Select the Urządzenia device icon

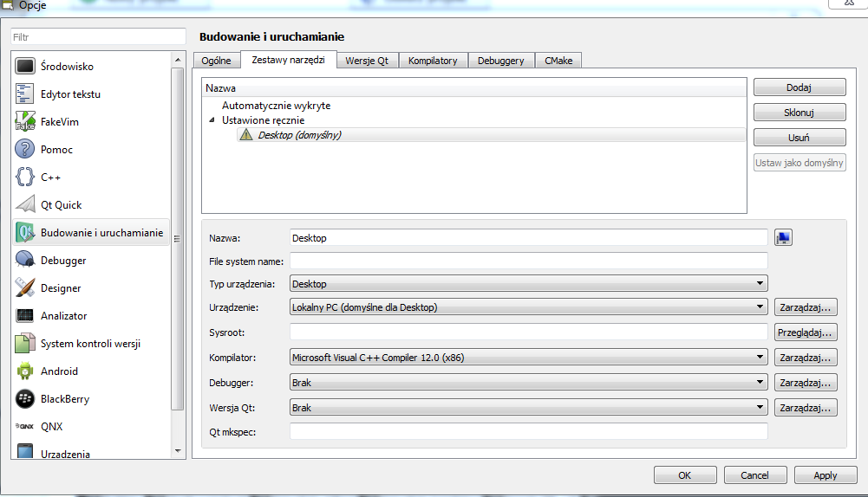(x=24, y=451)
